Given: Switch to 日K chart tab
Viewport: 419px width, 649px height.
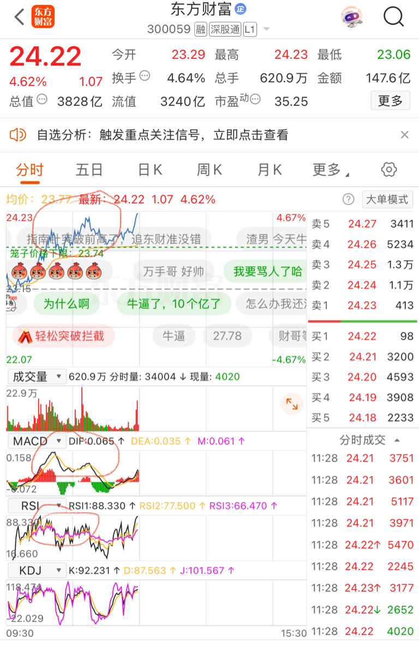Looking at the screenshot, I should tap(150, 170).
